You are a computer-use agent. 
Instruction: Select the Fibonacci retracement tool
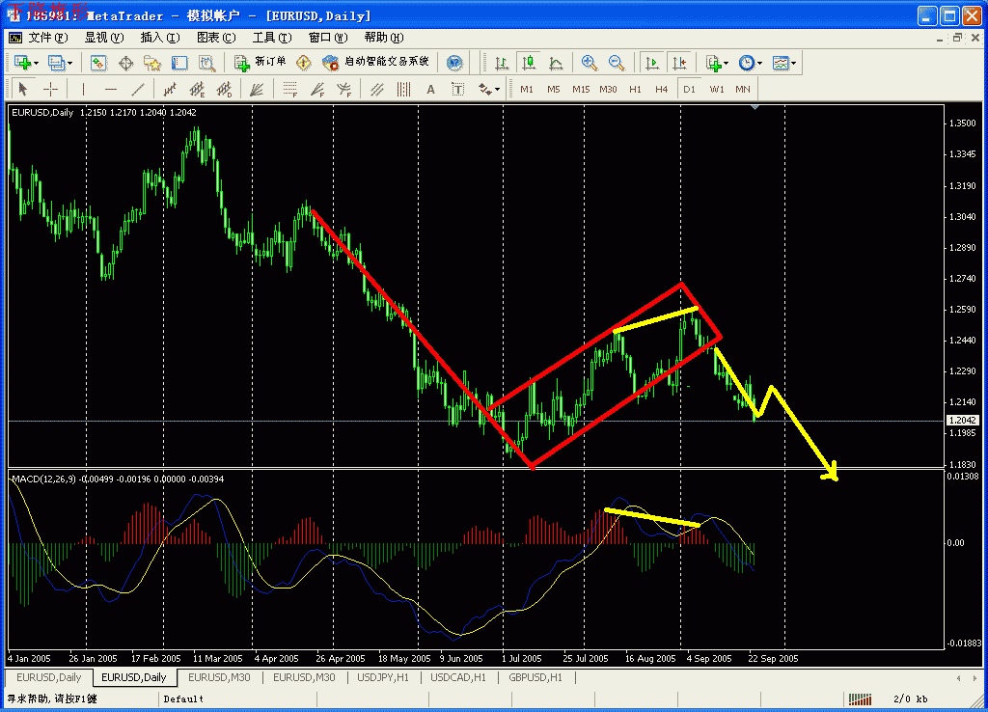[289, 90]
